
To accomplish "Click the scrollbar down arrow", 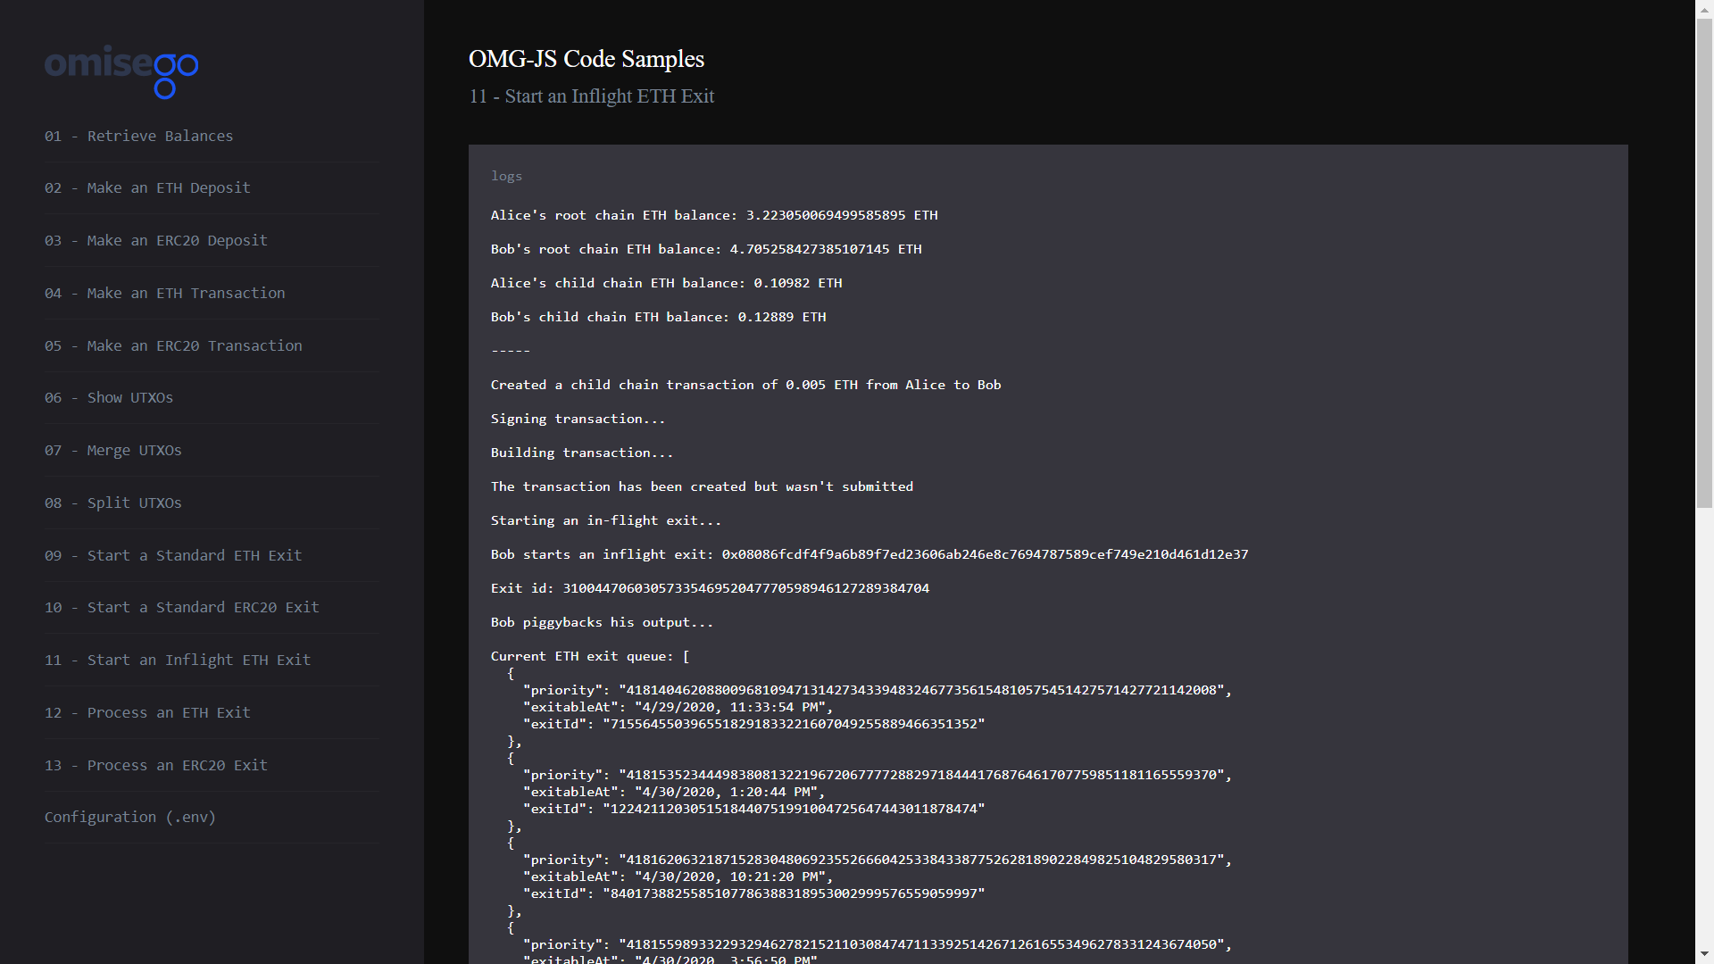I will pos(1705,955).
